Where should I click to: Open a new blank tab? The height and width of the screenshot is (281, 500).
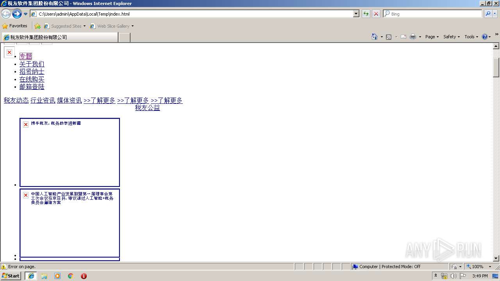[x=124, y=37]
